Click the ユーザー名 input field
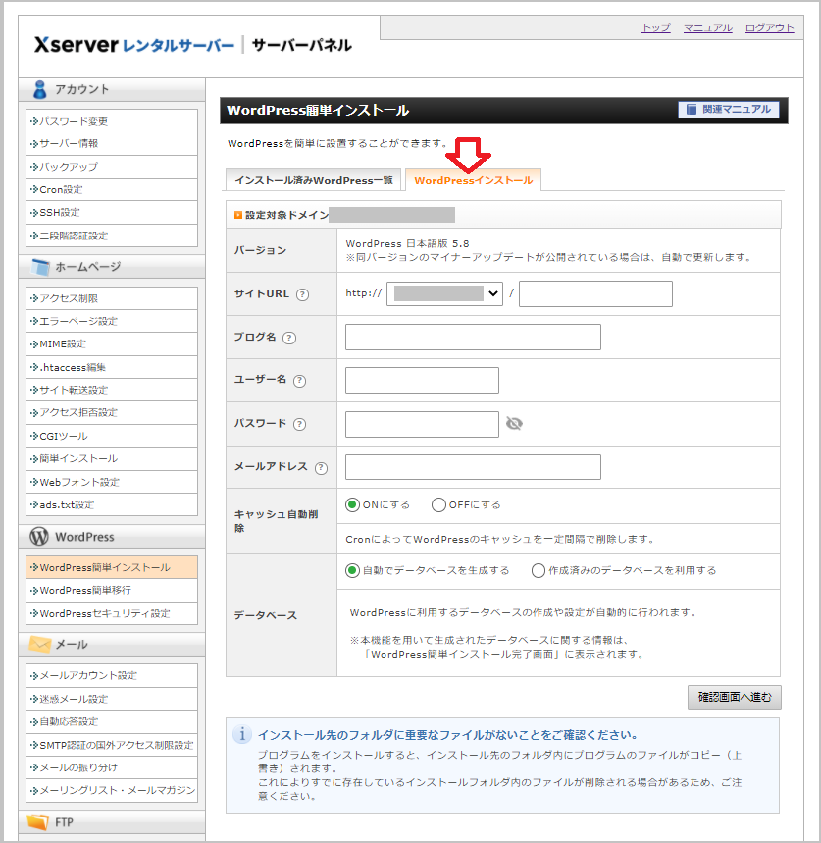This screenshot has height=843, width=821. [x=422, y=380]
